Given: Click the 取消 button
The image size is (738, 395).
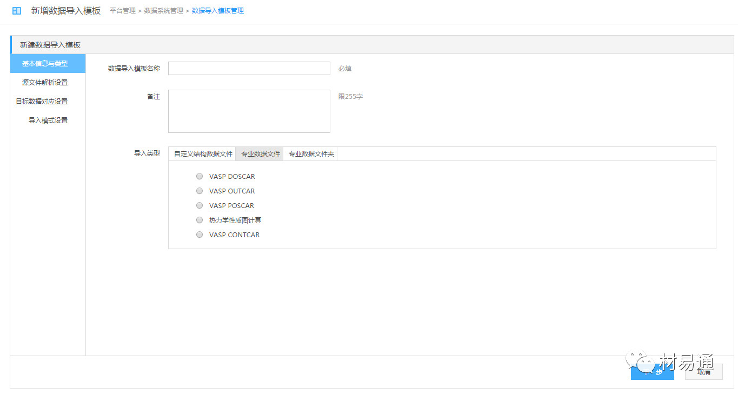Looking at the screenshot, I should (x=703, y=372).
